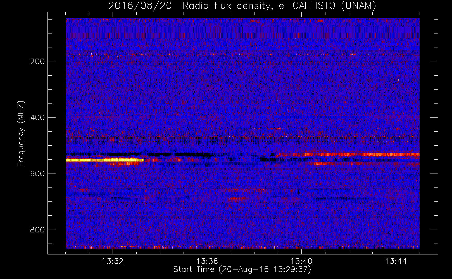The height and width of the screenshot is (279, 452).
Task: Pick the 600 frequency tick label
Action: click(x=37, y=174)
